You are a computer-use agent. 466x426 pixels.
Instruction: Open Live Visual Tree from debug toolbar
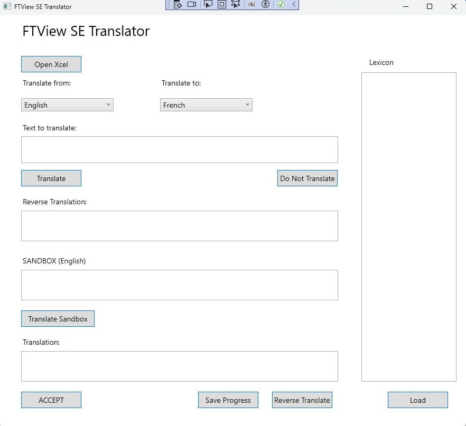click(x=178, y=4)
